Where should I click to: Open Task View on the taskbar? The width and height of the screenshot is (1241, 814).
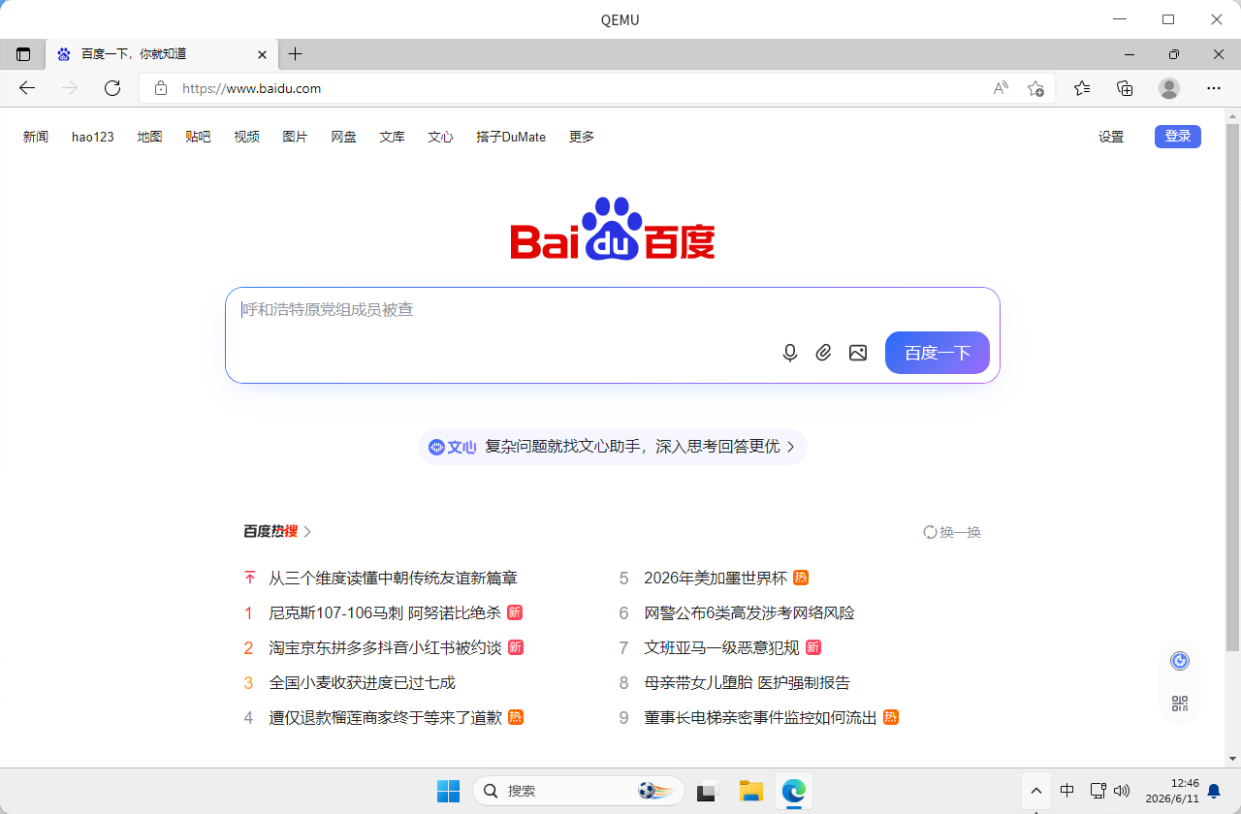pos(708,791)
